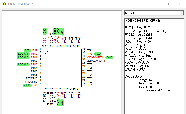
Task: Click the PTB4 pin label
Action: pos(90,75)
